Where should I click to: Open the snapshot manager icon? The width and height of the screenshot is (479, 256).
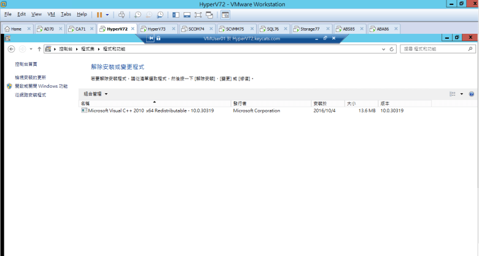pos(160,14)
